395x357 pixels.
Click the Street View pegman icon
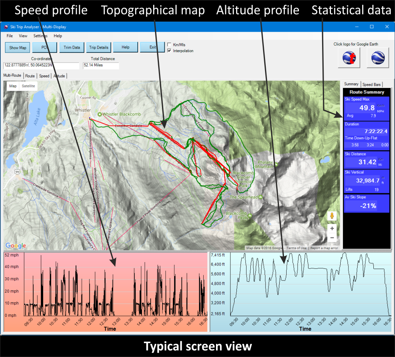332,216
